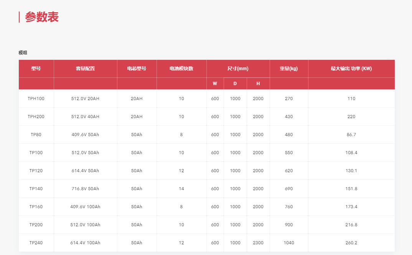Viewport: 412px width, 255px height.
Task: Click module count 12 in TP120 row
Action: tap(181, 171)
